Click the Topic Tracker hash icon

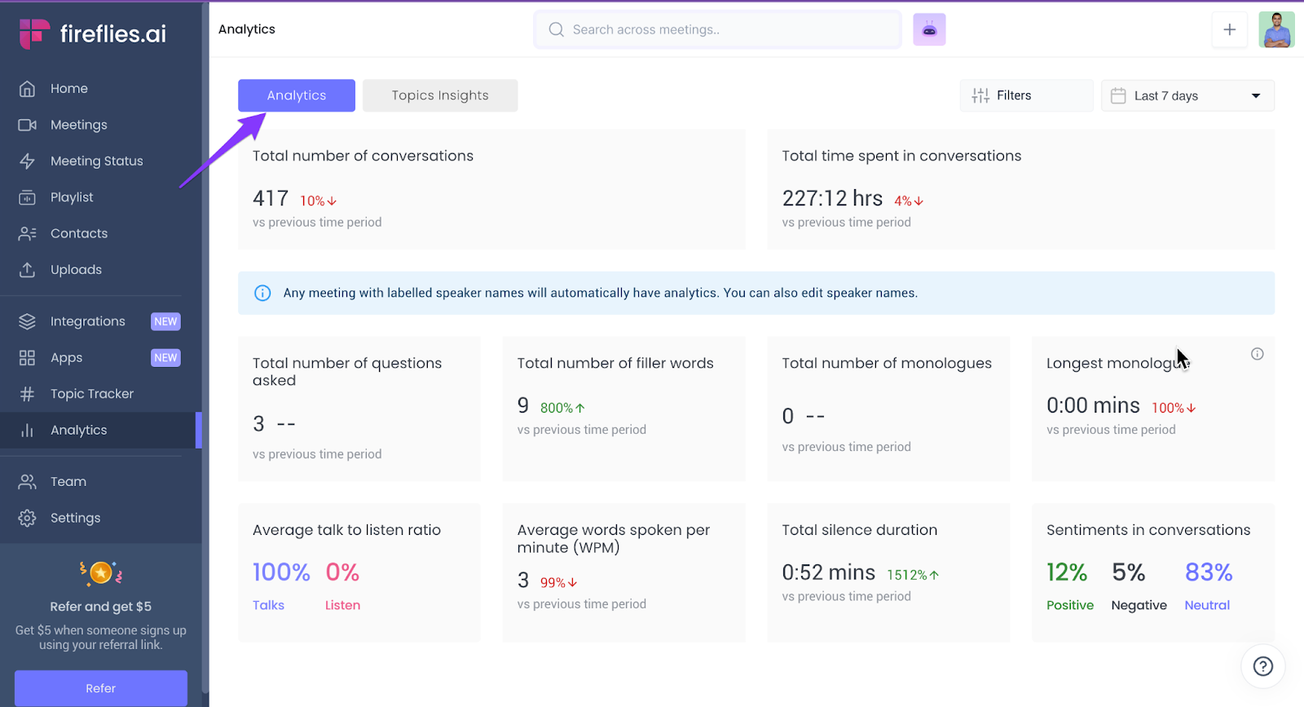tap(27, 395)
